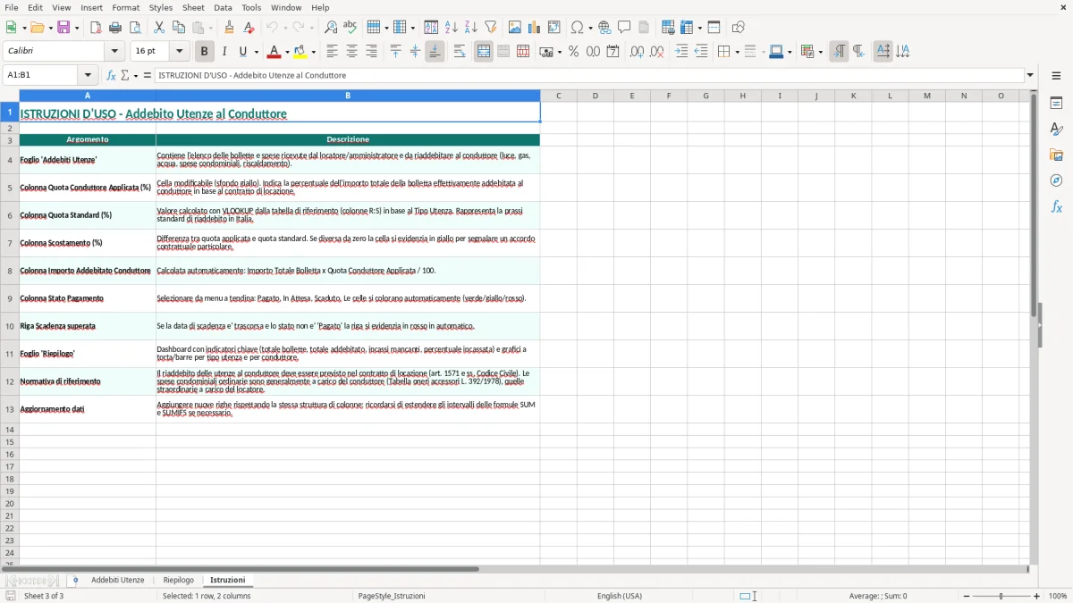Switch to the Riepilogo sheet tab
The image size is (1073, 603).
click(179, 581)
